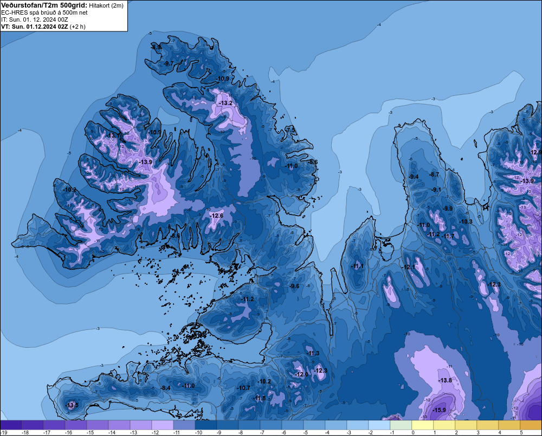The width and height of the screenshot is (542, 436).
Task: Click the -10.3 temperature value on the map
Action: pyautogui.click(x=466, y=222)
